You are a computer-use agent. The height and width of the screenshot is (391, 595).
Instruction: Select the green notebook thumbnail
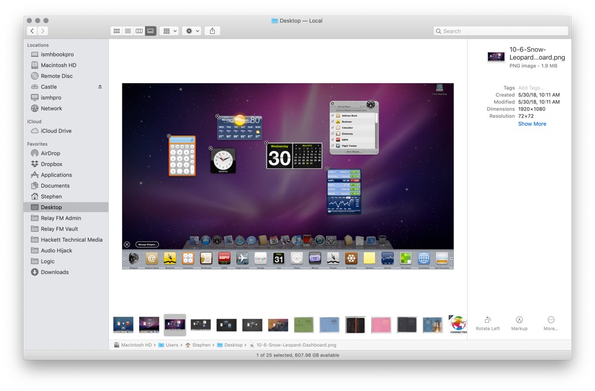(x=303, y=324)
